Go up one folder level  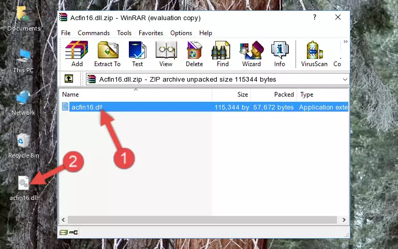tap(69, 79)
